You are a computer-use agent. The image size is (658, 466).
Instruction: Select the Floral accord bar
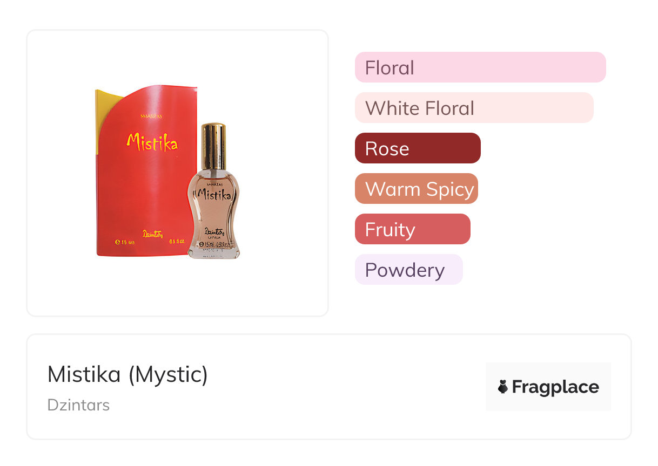pyautogui.click(x=480, y=67)
